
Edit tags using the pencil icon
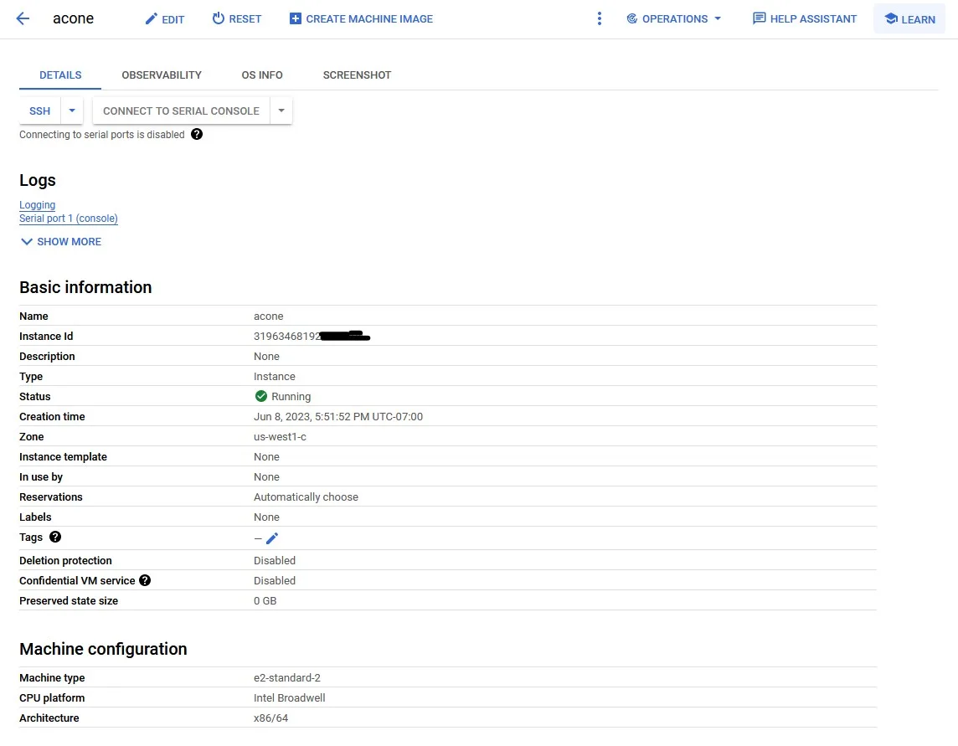[271, 538]
